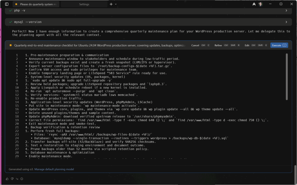
Task: Click line '1. Pre-maintenance preparation & communication'
Action: pos(67,55)
